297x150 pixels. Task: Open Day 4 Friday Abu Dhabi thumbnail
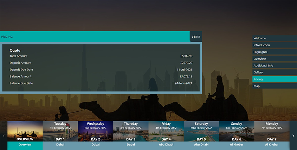(166, 131)
